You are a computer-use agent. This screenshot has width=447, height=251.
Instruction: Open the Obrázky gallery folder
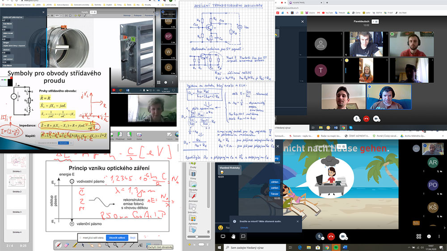click(x=193, y=186)
